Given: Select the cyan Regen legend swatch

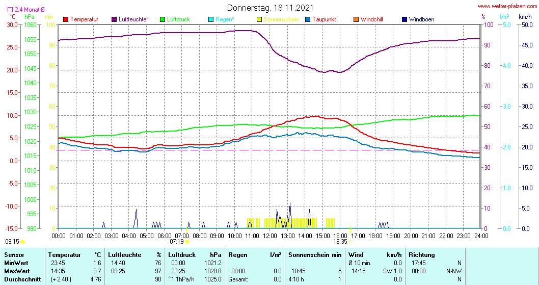Looking at the screenshot, I should tap(211, 19).
